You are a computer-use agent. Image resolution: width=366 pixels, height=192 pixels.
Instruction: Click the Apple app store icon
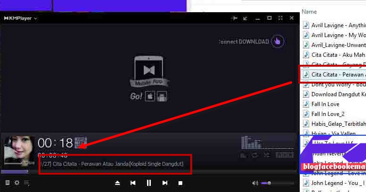point(150,96)
